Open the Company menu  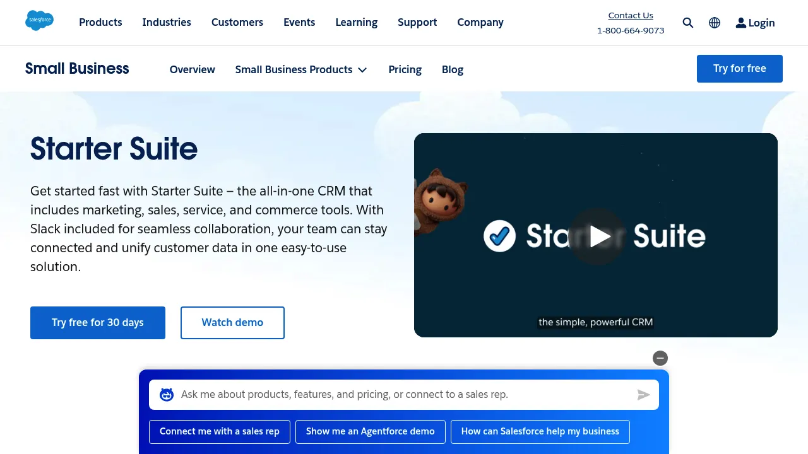[x=480, y=22]
